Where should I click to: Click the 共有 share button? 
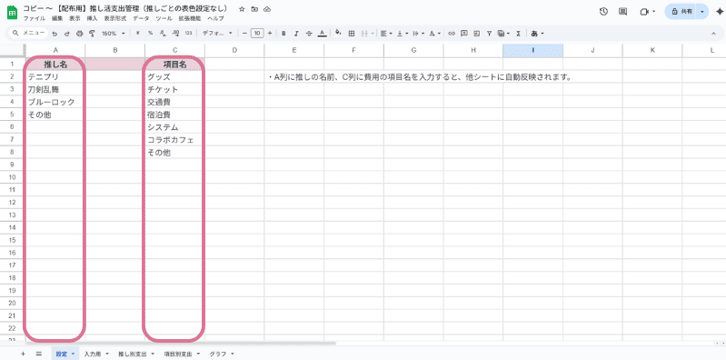point(682,12)
